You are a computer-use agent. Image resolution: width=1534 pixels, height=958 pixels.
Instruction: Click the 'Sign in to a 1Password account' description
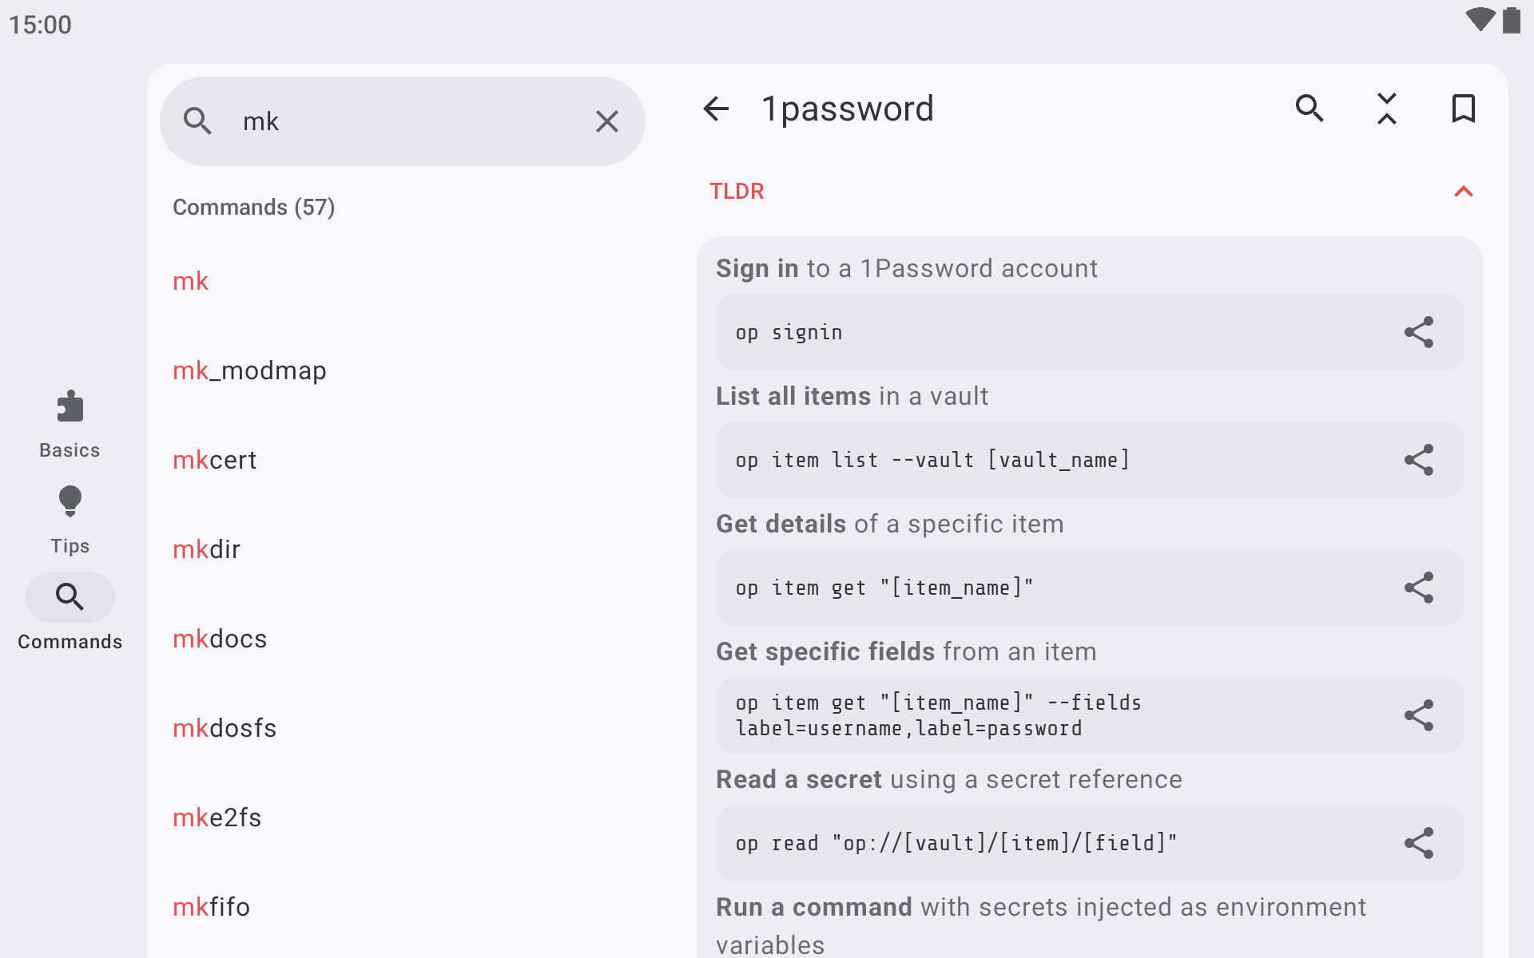[907, 268]
